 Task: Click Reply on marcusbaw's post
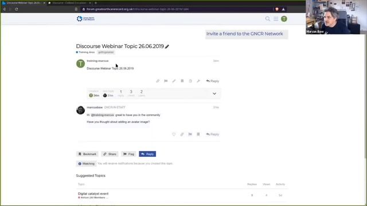tap(213, 134)
